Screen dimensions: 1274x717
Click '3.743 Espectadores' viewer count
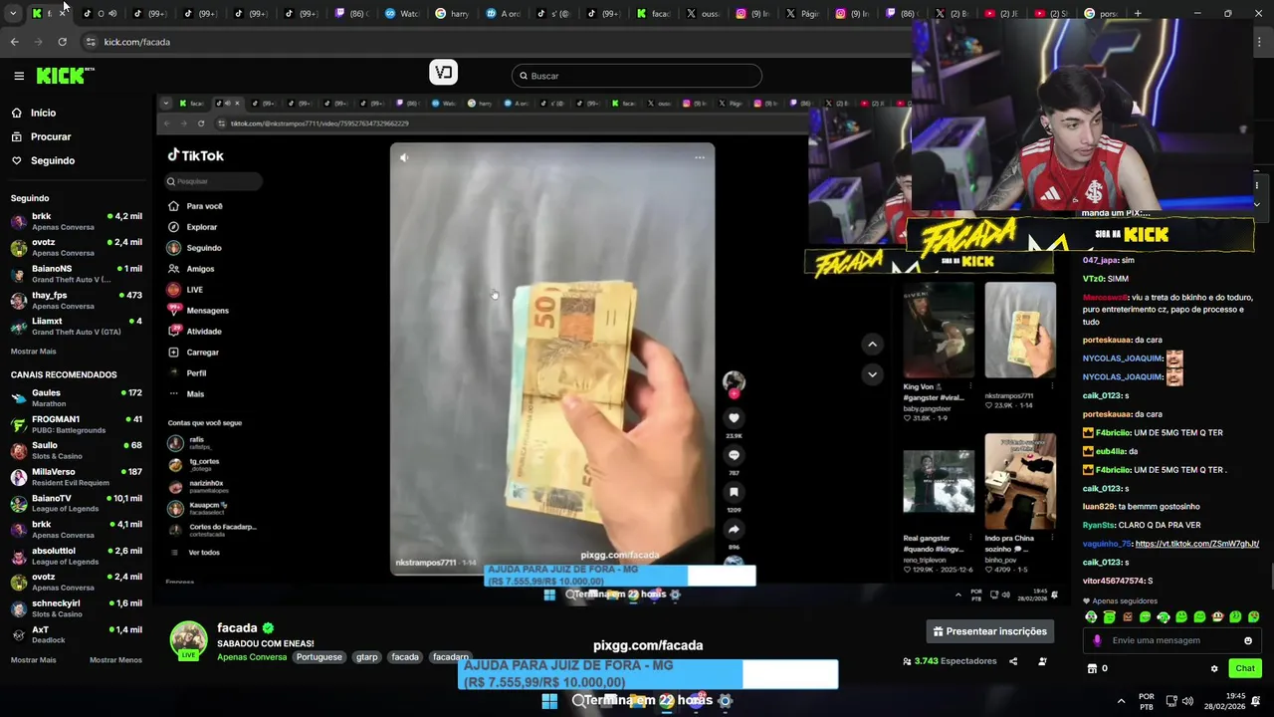[950, 661]
